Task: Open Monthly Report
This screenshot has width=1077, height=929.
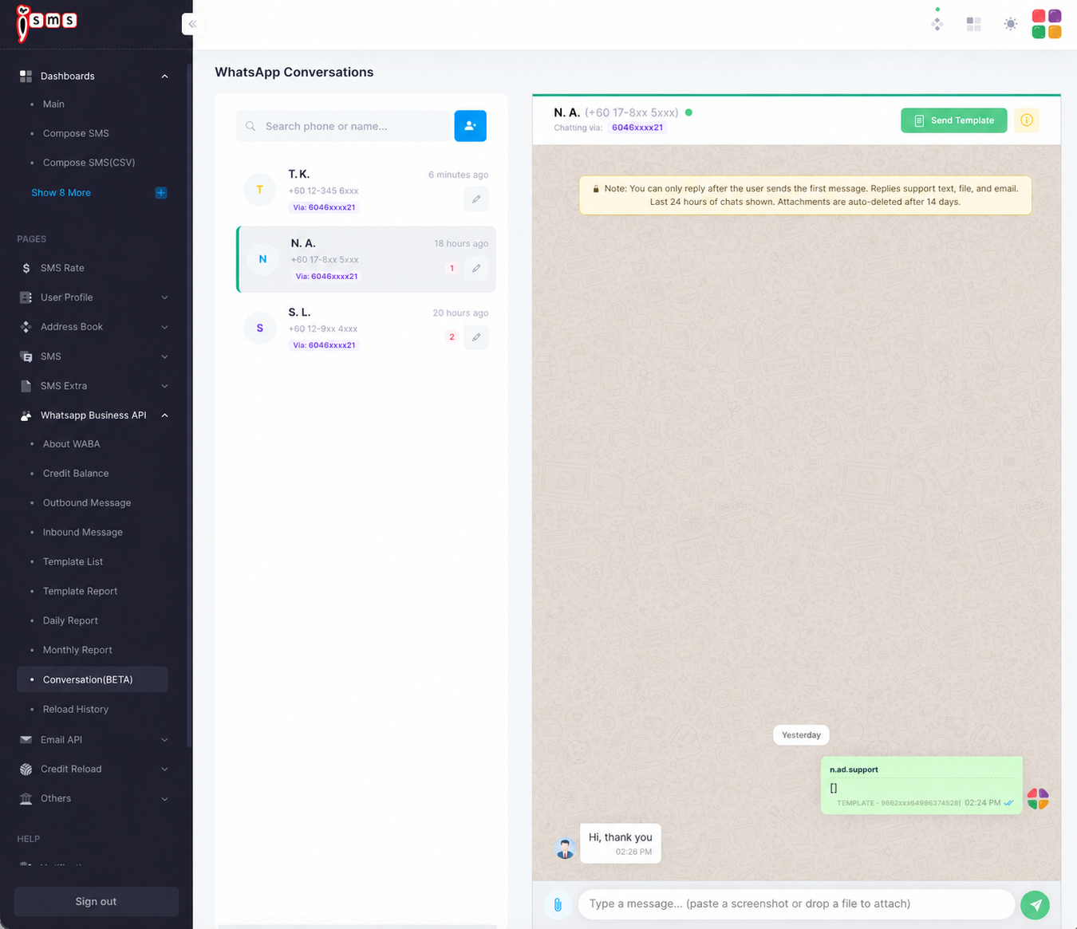Action: click(x=77, y=651)
